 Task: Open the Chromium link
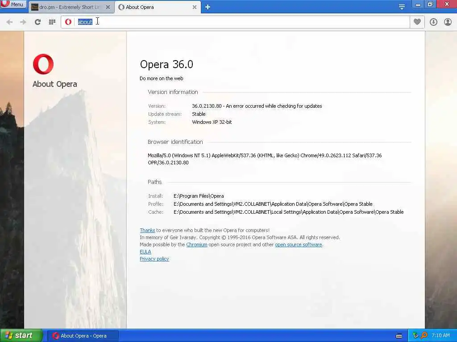[197, 244]
